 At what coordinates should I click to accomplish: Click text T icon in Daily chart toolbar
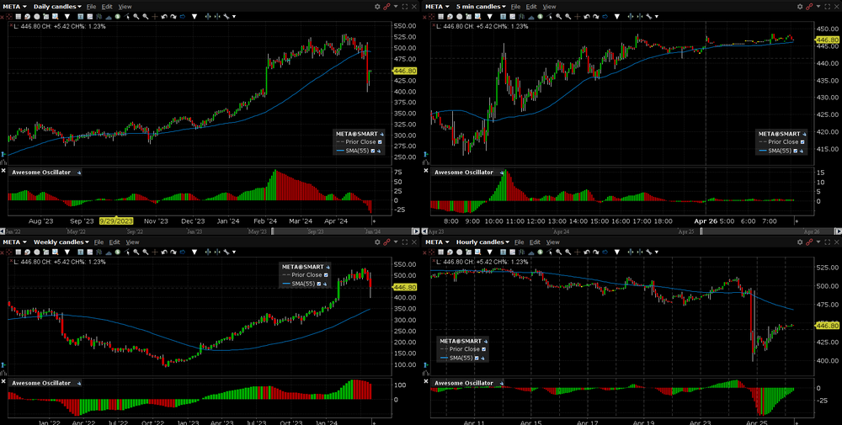pos(80,17)
